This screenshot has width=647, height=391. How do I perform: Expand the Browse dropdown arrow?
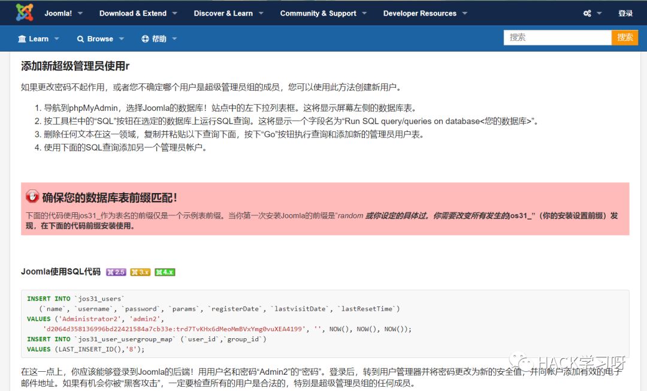tap(121, 39)
